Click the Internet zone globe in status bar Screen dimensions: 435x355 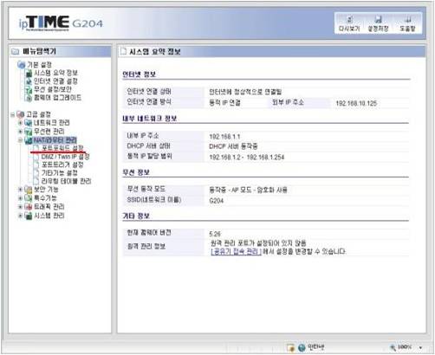[302, 347]
